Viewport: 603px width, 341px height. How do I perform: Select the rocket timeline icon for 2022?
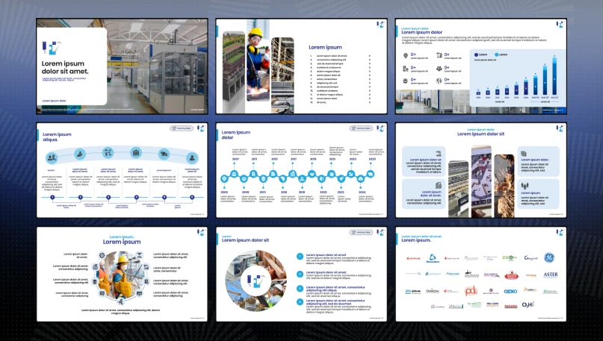(x=341, y=178)
